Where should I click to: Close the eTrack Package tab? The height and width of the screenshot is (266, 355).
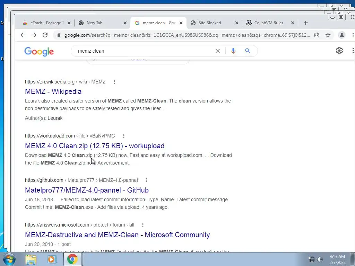69,23
